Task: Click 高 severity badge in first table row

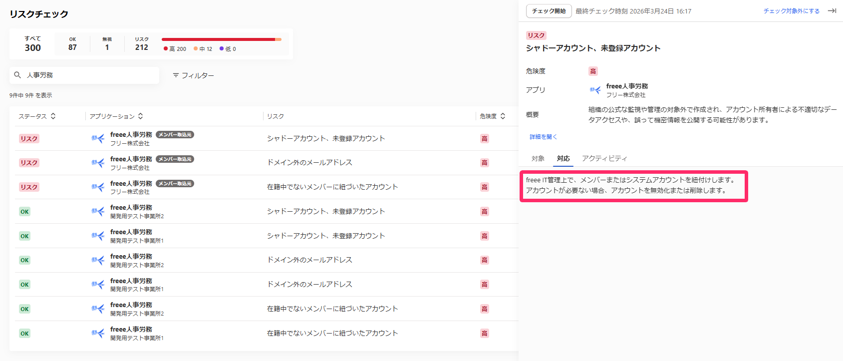Action: [x=484, y=139]
